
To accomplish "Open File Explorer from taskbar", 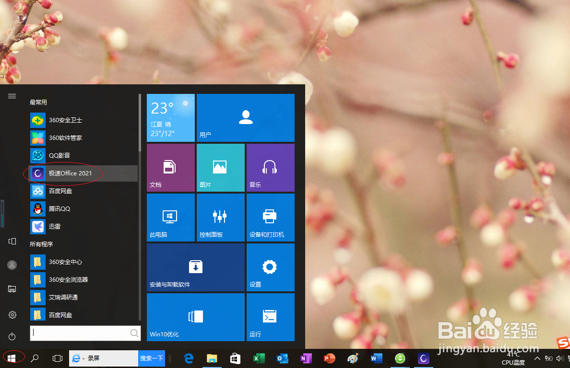I will pos(212,358).
